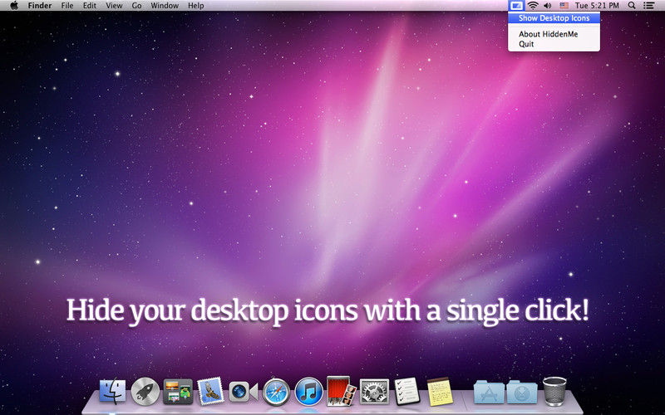The height and width of the screenshot is (415, 665).
Task: Click the US flag input source icon
Action: 564,6
